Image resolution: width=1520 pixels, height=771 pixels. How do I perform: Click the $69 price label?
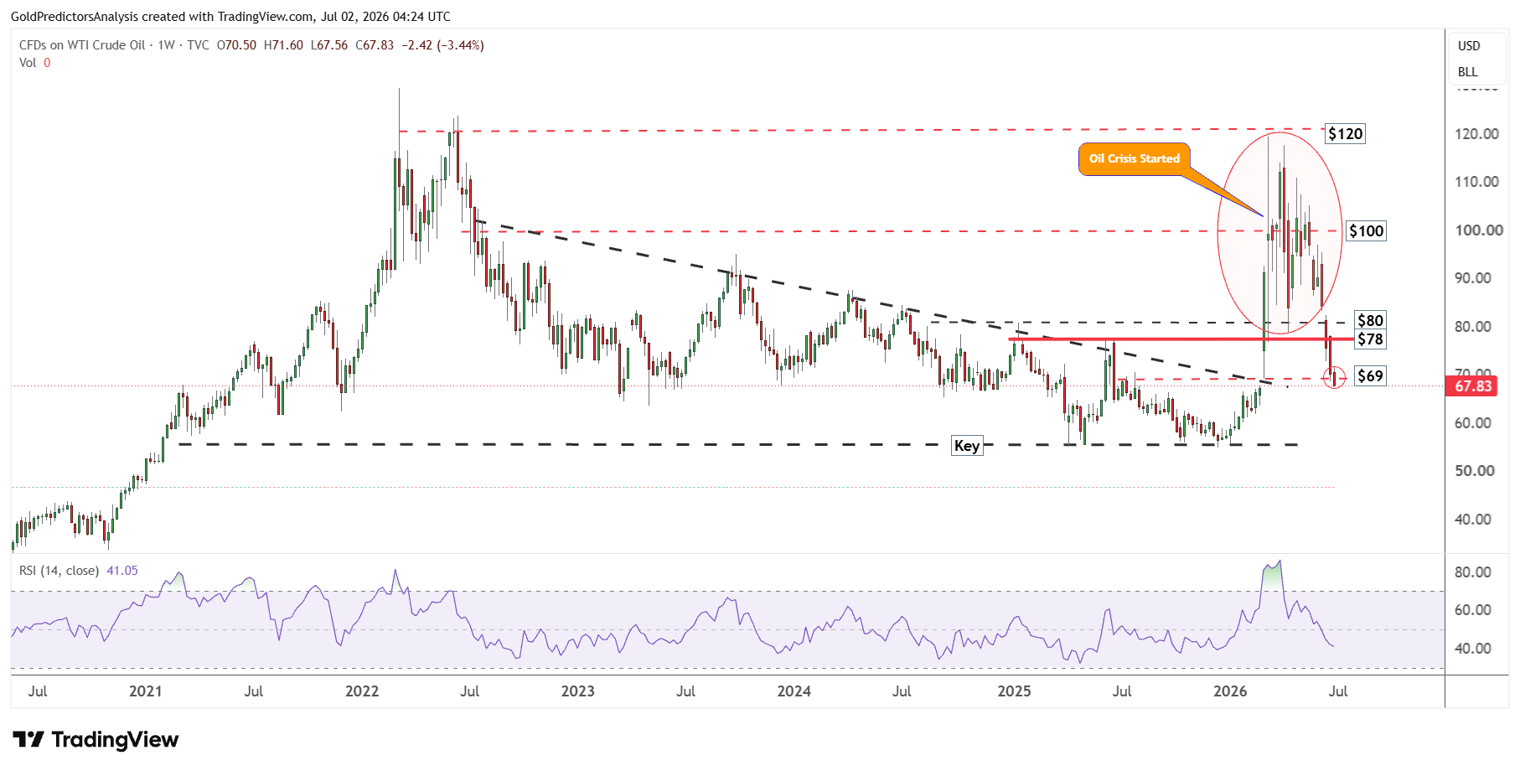tap(1370, 375)
